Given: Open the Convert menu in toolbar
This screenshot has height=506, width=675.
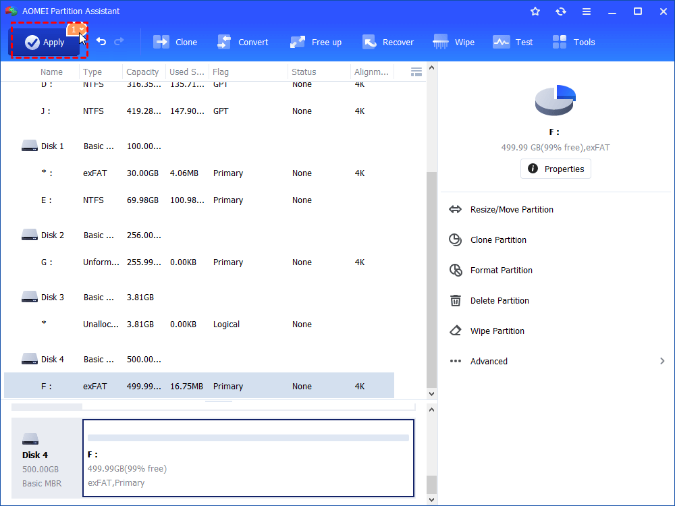Looking at the screenshot, I should tap(243, 42).
